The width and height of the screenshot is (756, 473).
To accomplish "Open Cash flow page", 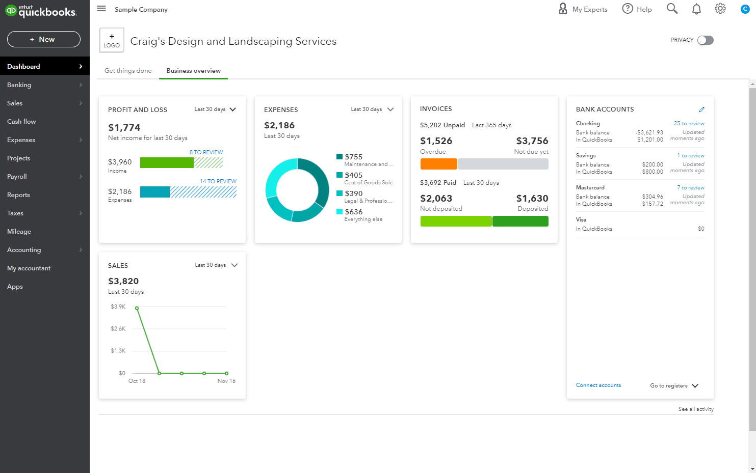I will 45,122.
